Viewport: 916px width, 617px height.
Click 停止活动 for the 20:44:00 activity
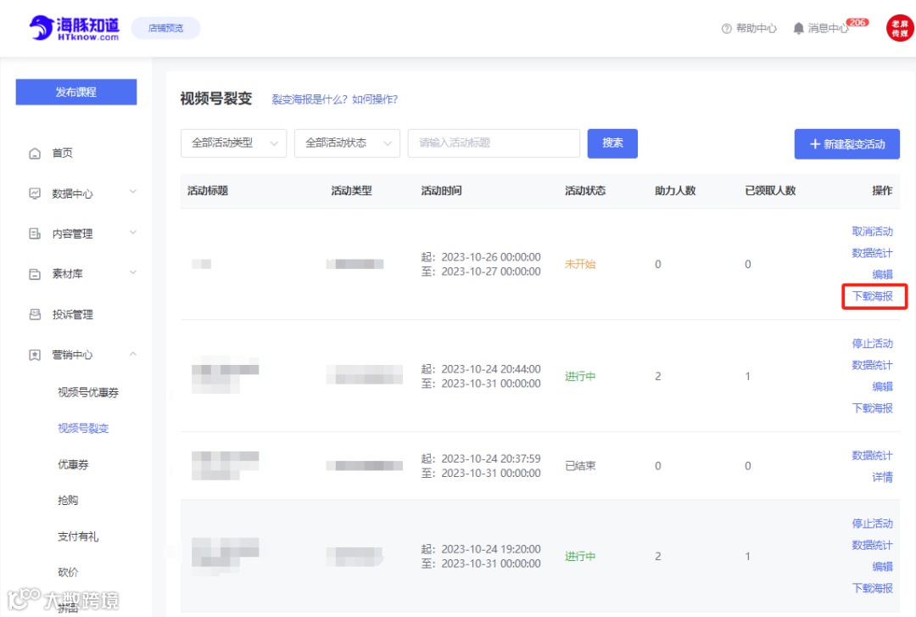click(x=872, y=344)
